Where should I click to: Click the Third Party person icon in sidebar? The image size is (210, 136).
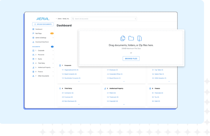point(33,63)
